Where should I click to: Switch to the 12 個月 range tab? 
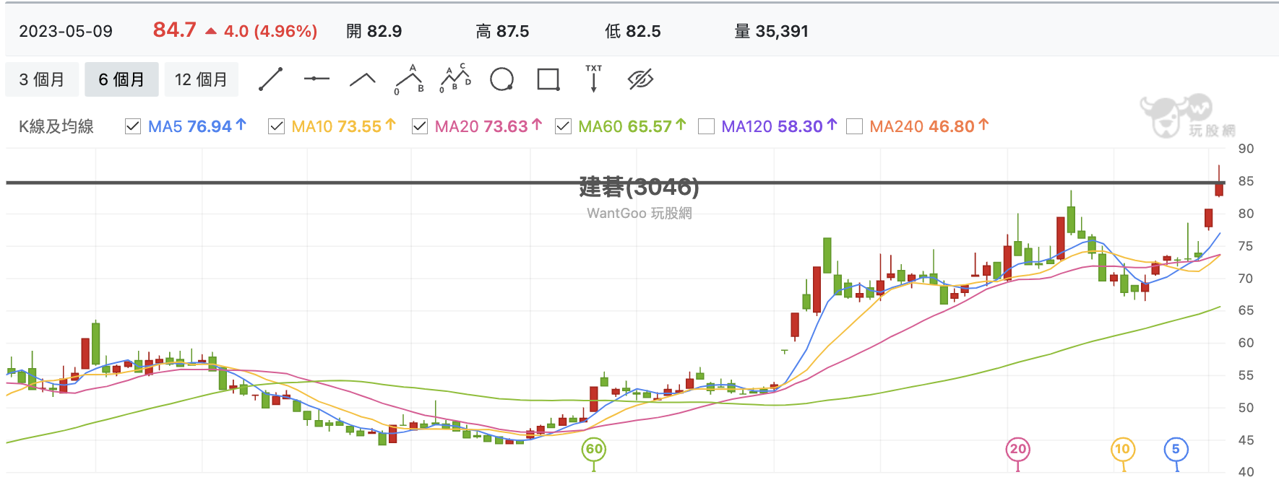(x=201, y=79)
